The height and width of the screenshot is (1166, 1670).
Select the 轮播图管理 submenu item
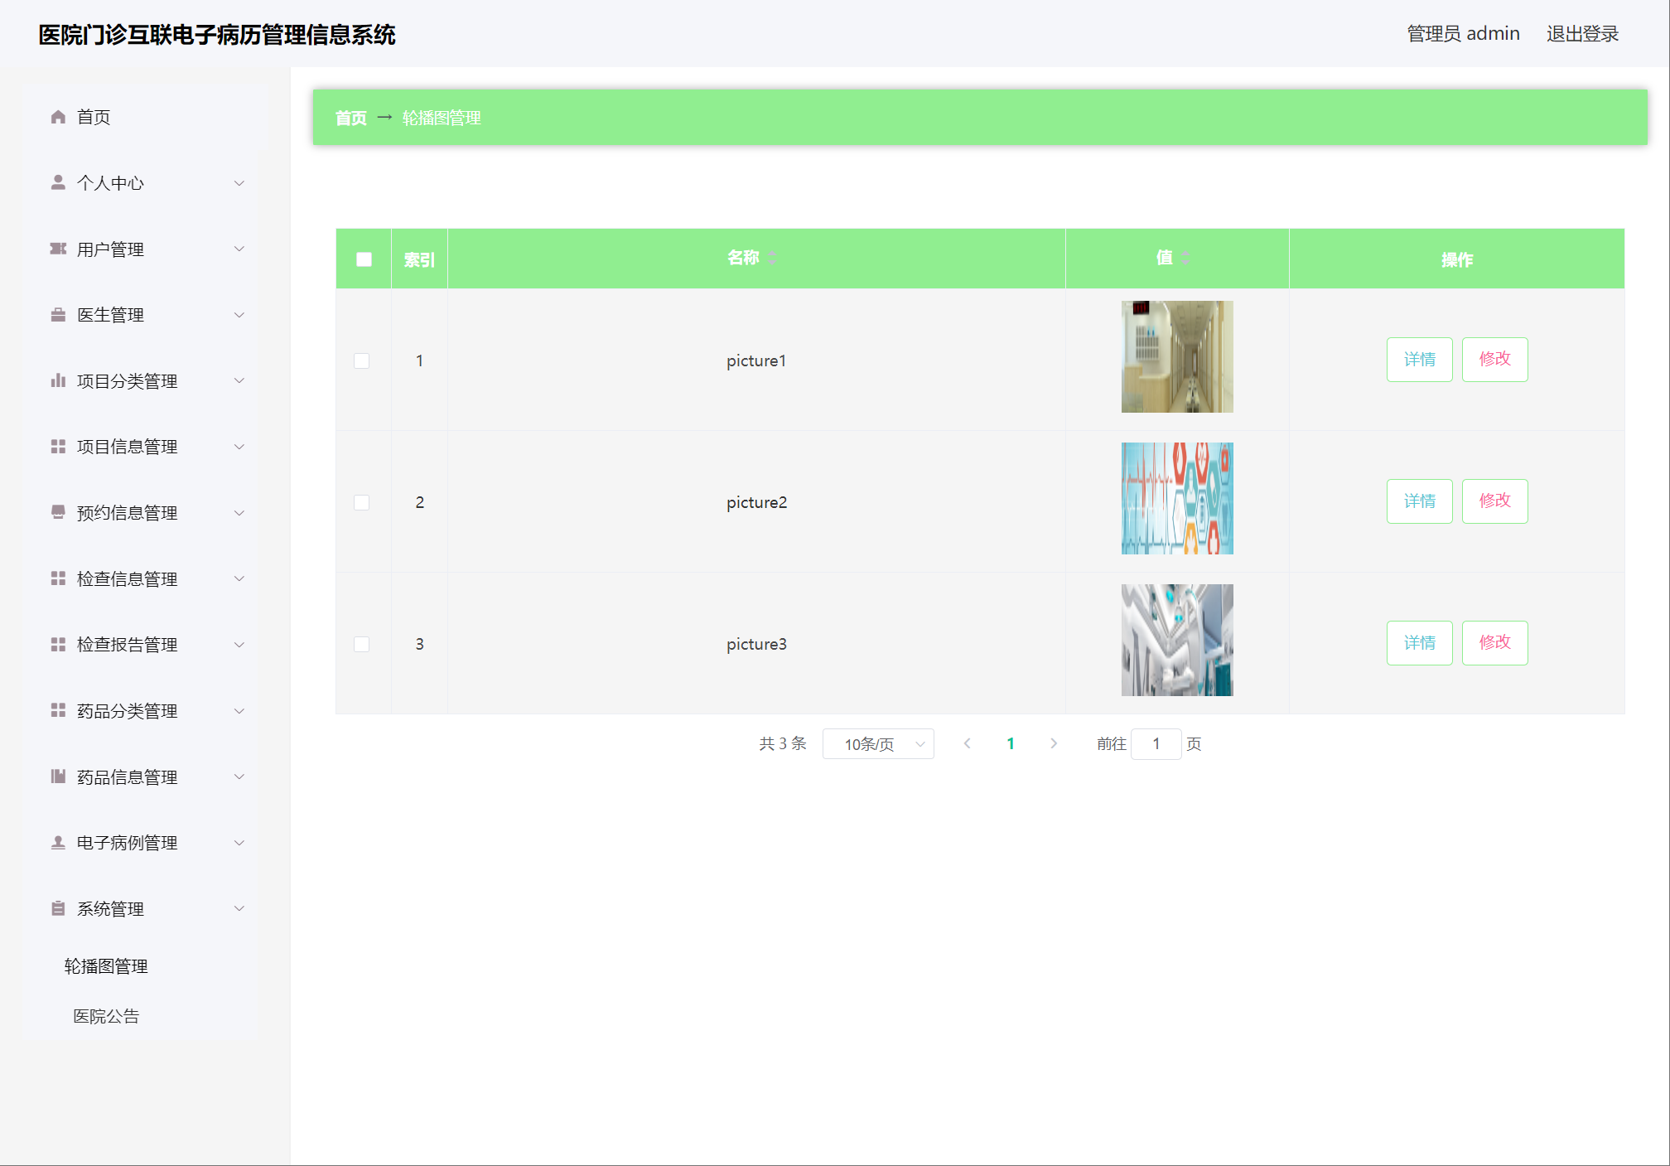[x=106, y=966]
